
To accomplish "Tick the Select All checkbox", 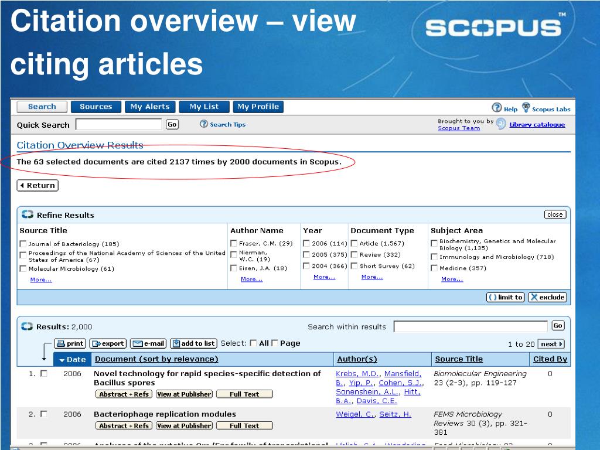I will (x=253, y=343).
